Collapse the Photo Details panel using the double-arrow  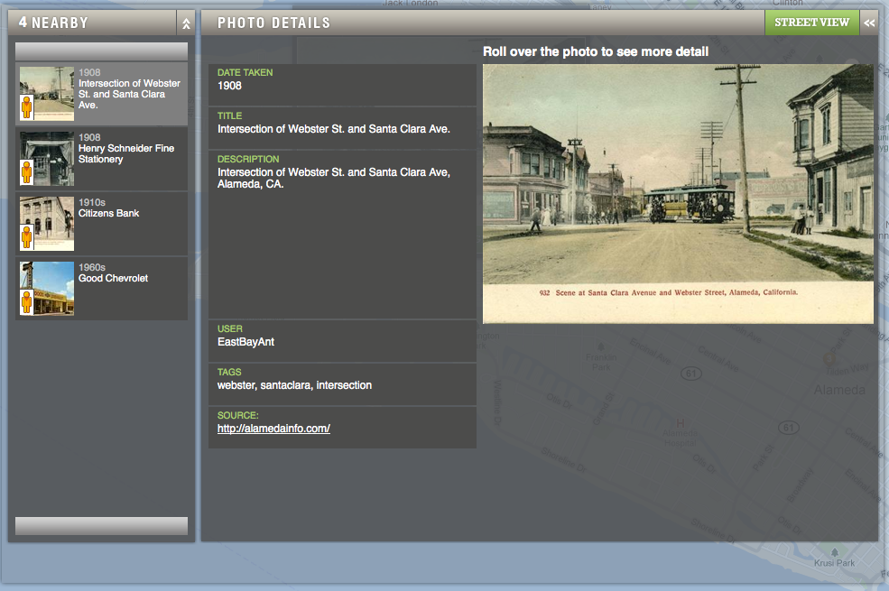(869, 23)
